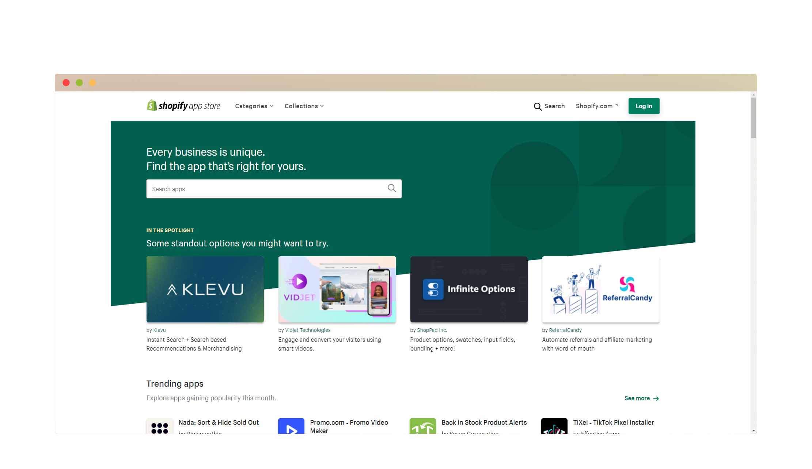Open TiXel - TikTok Pixel Installer title

[x=614, y=422]
